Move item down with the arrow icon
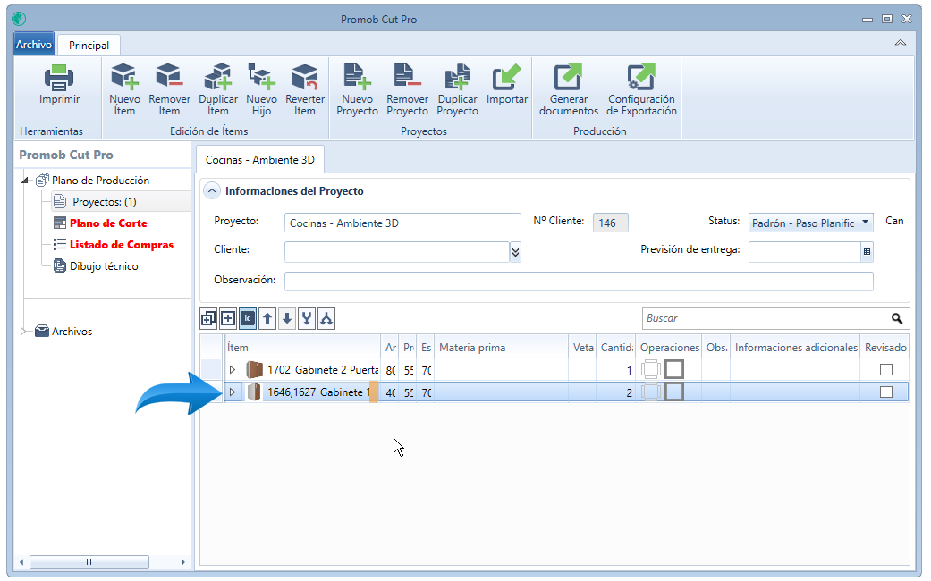Image resolution: width=931 pixels, height=581 pixels. tap(287, 319)
